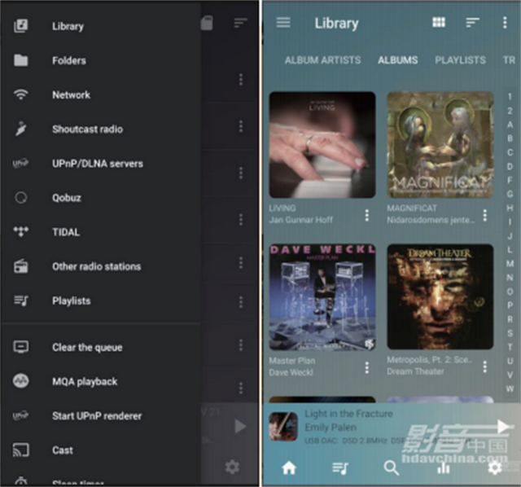This screenshot has height=487, width=521.
Task: Open the equalizer in bottom navigation
Action: (x=443, y=468)
